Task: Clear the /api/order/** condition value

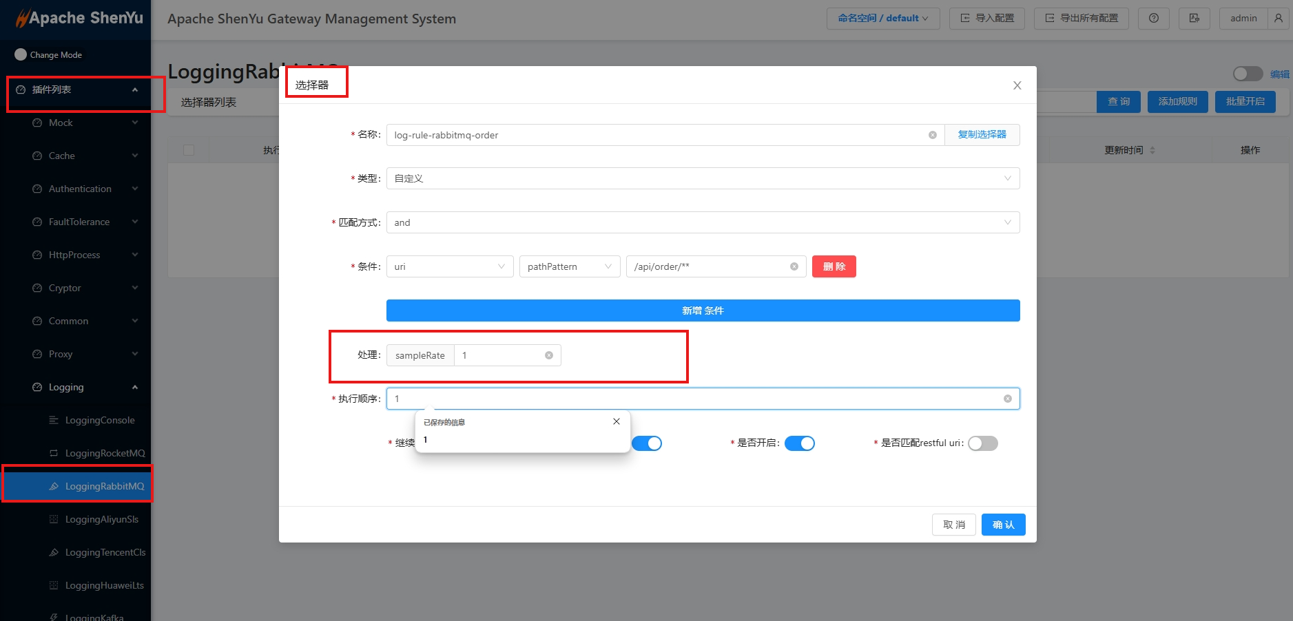Action: point(794,266)
